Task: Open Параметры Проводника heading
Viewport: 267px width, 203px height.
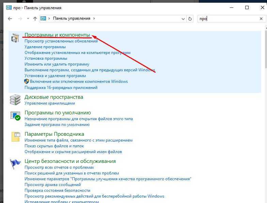Action: tap(54, 134)
